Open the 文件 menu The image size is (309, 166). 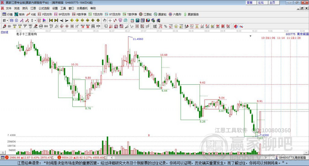[8, 8]
